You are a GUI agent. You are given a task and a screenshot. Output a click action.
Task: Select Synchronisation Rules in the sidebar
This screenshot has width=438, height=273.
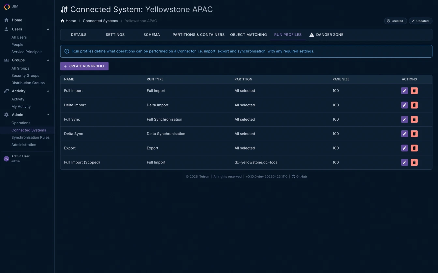coord(30,137)
